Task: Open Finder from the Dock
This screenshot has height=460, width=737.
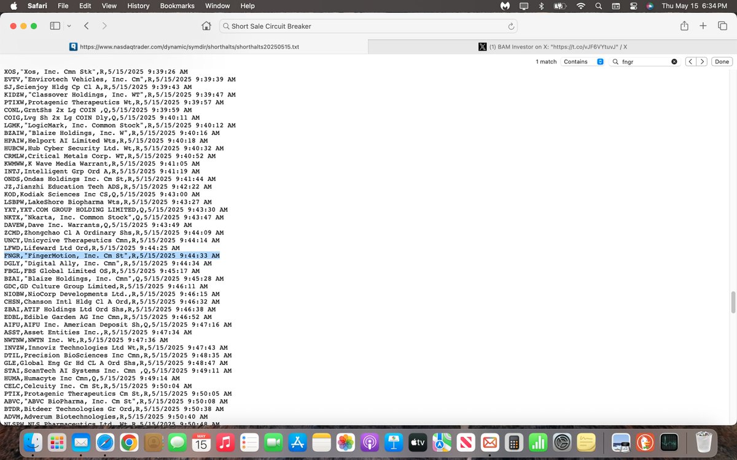Action: coord(34,442)
